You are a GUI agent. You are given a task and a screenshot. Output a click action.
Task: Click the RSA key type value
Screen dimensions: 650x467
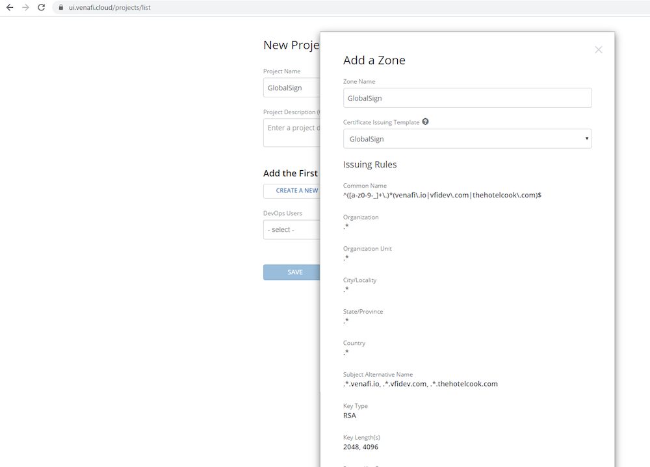[350, 416]
